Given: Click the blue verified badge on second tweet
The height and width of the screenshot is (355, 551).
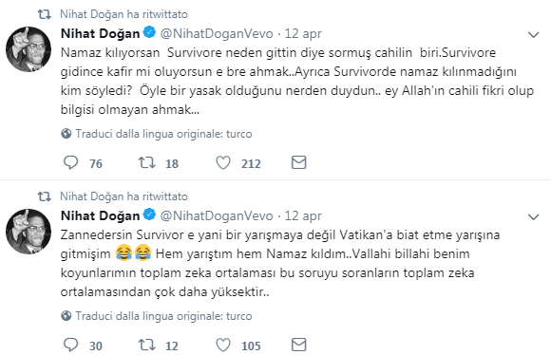Looking at the screenshot, I should pos(149,215).
